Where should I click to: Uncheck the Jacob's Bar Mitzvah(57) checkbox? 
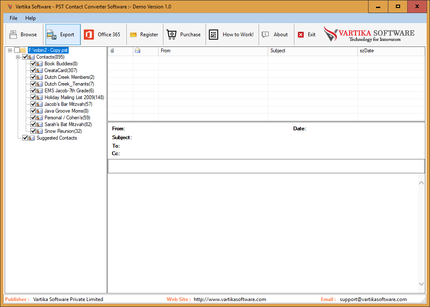coord(33,104)
